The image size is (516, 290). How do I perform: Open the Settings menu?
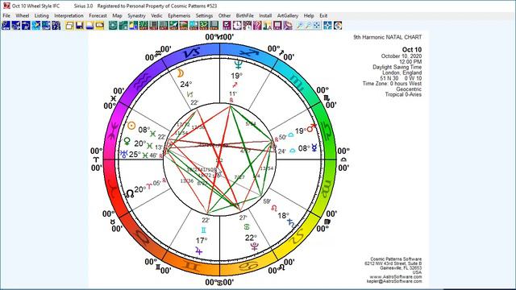[x=204, y=15]
